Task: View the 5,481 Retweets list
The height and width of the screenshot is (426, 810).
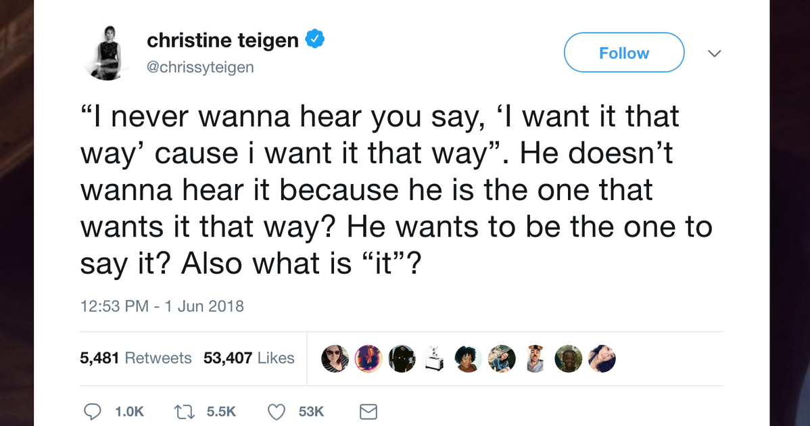Action: (x=135, y=358)
